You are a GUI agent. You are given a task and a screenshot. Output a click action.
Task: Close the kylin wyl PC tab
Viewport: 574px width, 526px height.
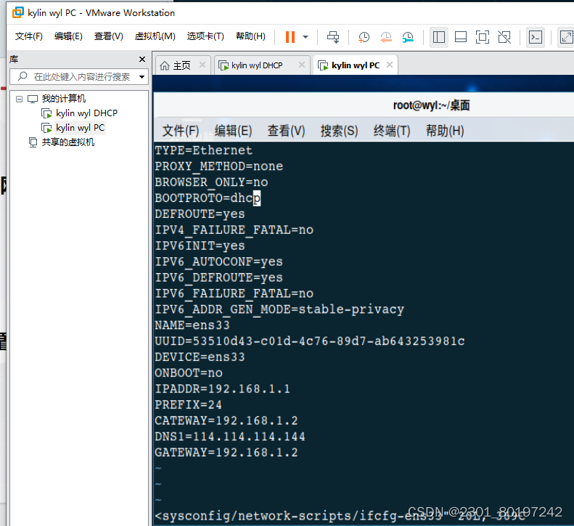(390, 65)
